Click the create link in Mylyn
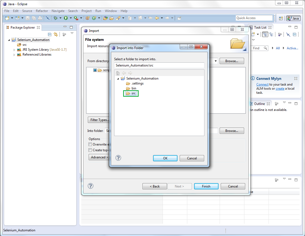This screenshot has width=305, height=236. pos(280,89)
